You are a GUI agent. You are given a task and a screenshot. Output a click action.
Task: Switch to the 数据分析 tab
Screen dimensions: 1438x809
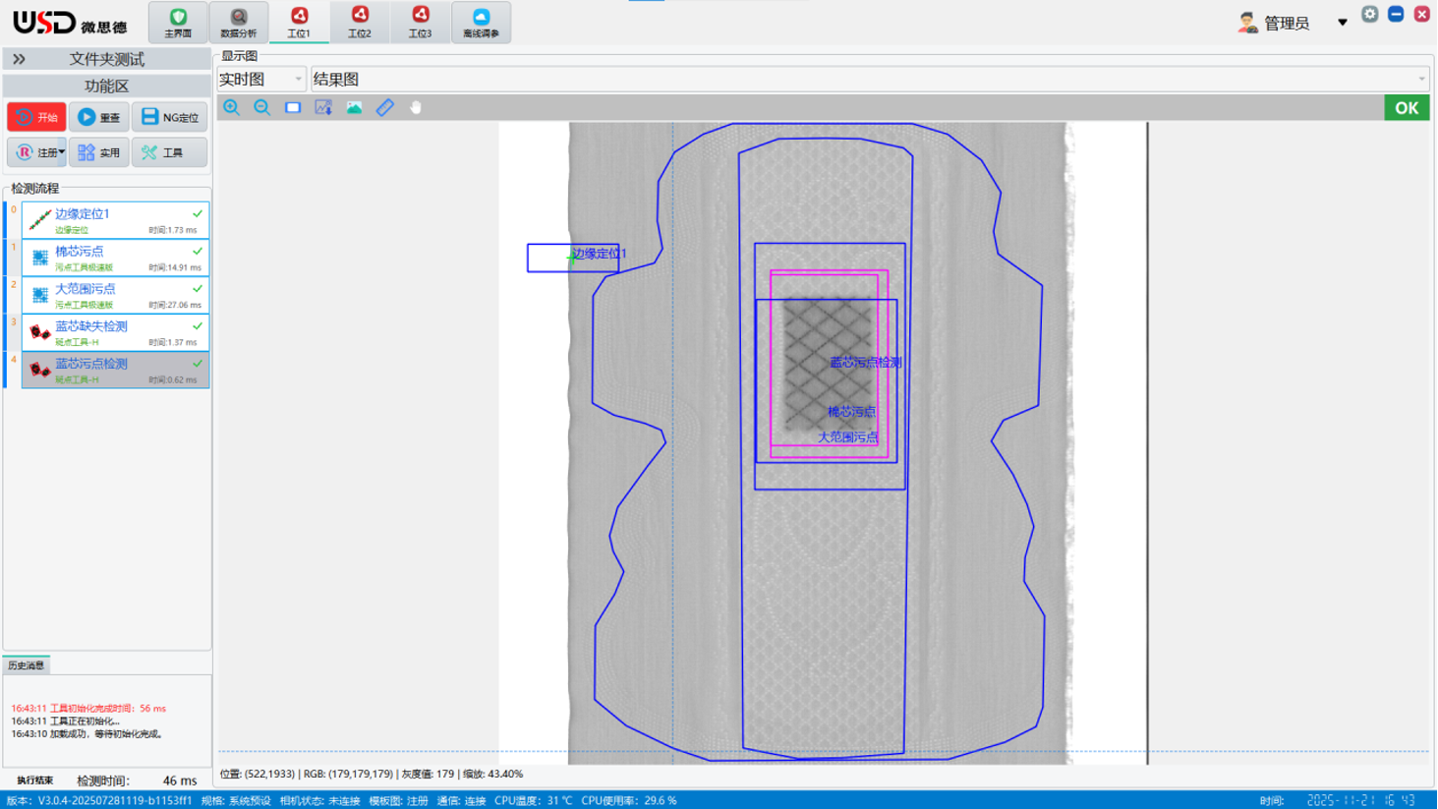[239, 22]
